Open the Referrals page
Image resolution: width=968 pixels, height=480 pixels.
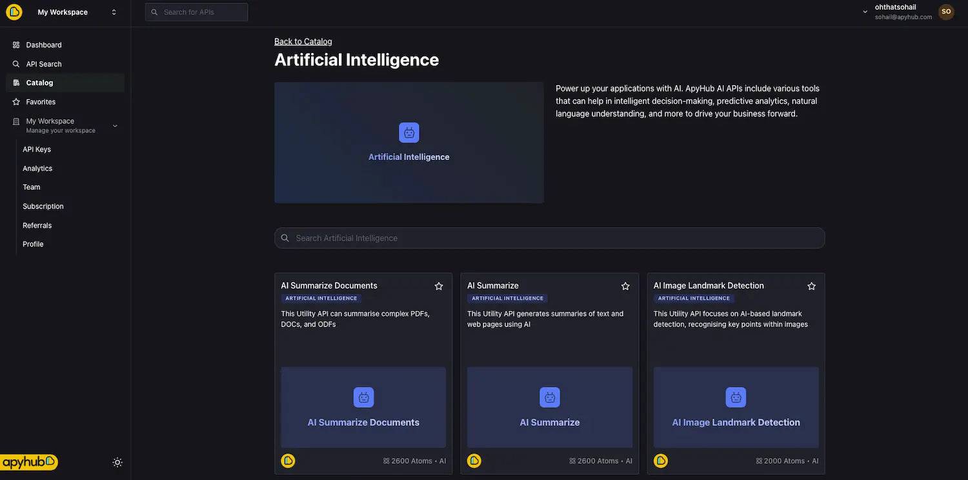pyautogui.click(x=37, y=225)
